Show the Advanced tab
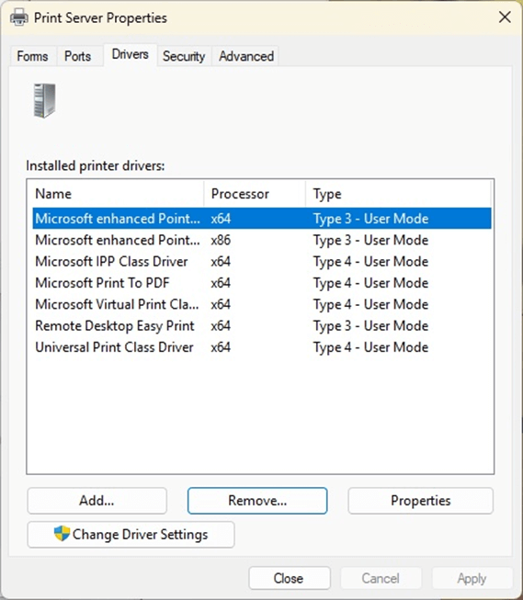The width and height of the screenshot is (523, 600). 246,56
